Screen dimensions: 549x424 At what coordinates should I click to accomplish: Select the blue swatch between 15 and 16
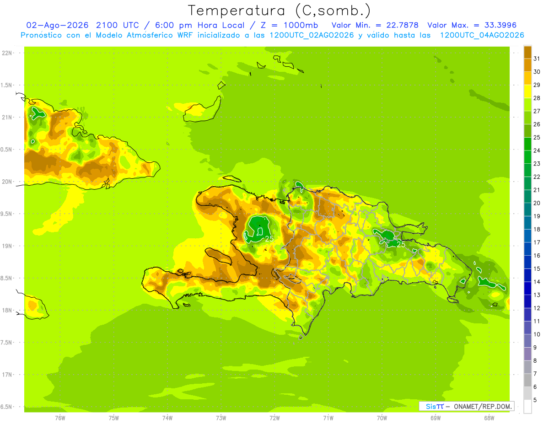527,262
